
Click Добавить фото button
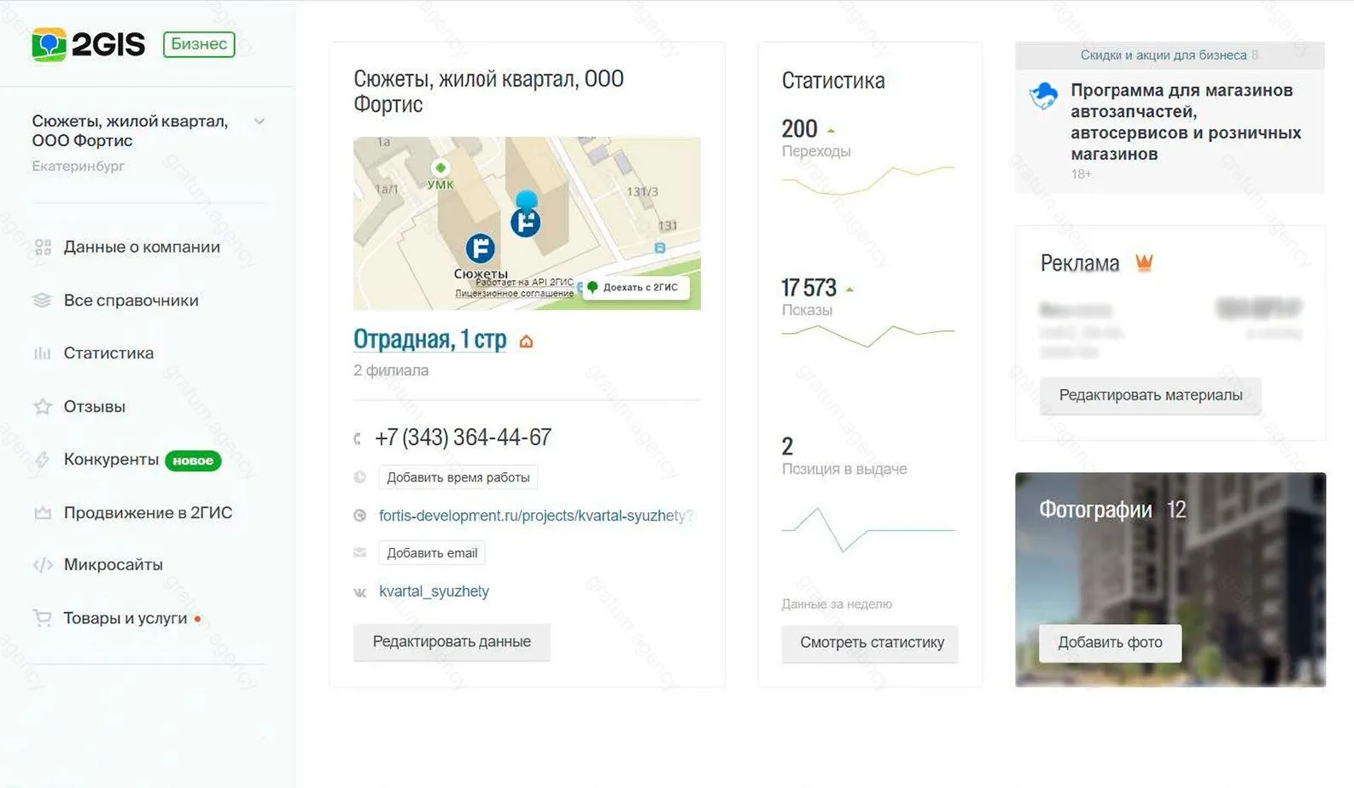pyautogui.click(x=1110, y=643)
